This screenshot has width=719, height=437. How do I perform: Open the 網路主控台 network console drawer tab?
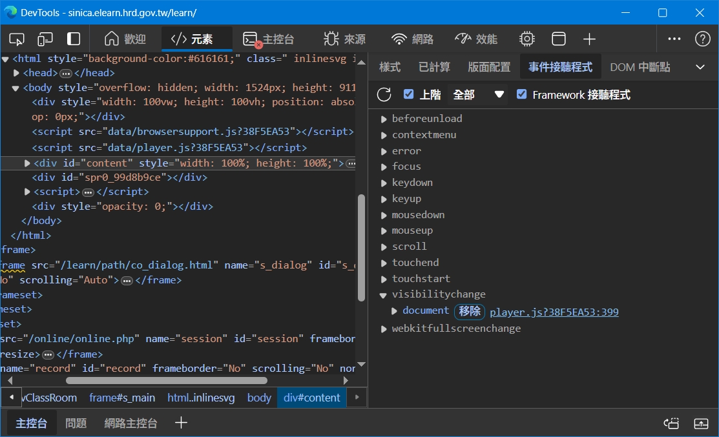(130, 423)
